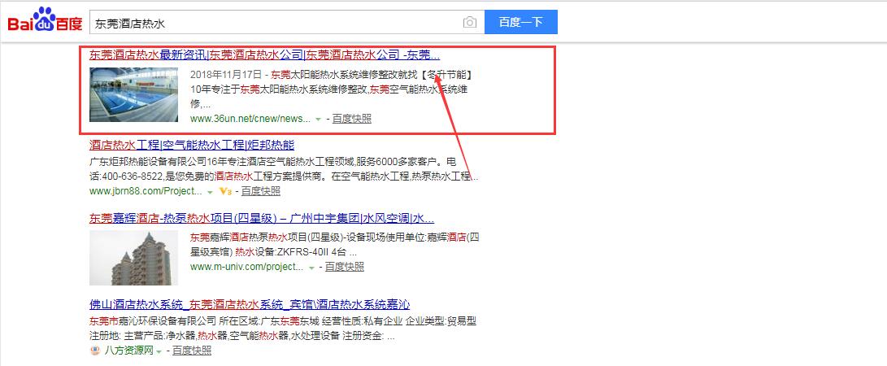Expand dropdown arrow beside www.m-univ.com URL

click(309, 267)
